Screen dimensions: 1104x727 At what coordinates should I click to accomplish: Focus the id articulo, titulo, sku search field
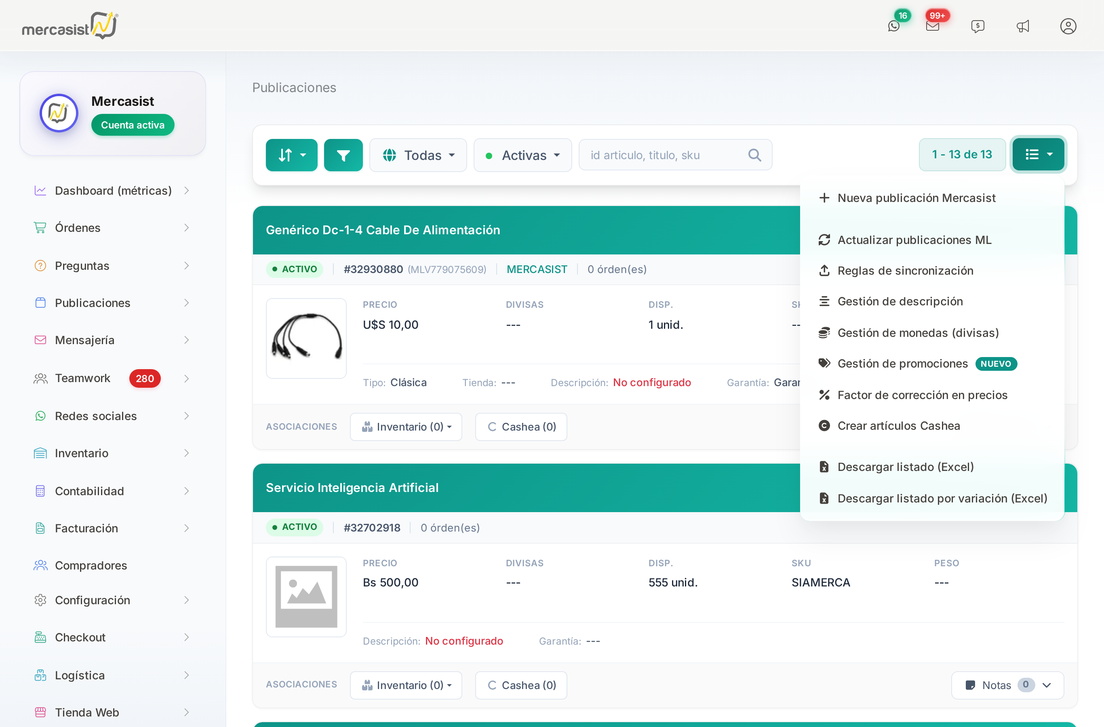[x=675, y=155]
